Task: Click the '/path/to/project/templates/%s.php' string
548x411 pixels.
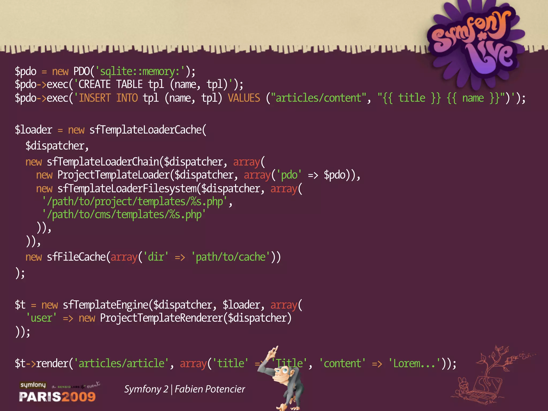Action: coord(135,202)
